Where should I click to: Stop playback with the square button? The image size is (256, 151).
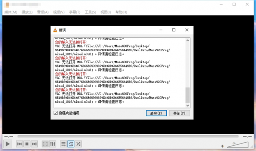[27, 144]
